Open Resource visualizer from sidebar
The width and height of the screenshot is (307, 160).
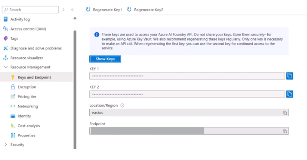coord(27,58)
